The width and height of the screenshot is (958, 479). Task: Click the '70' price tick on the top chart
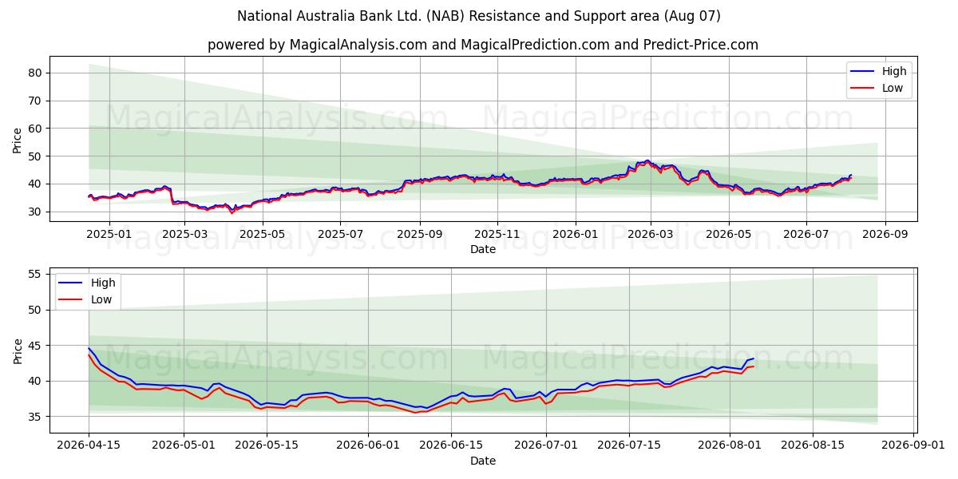pos(37,101)
